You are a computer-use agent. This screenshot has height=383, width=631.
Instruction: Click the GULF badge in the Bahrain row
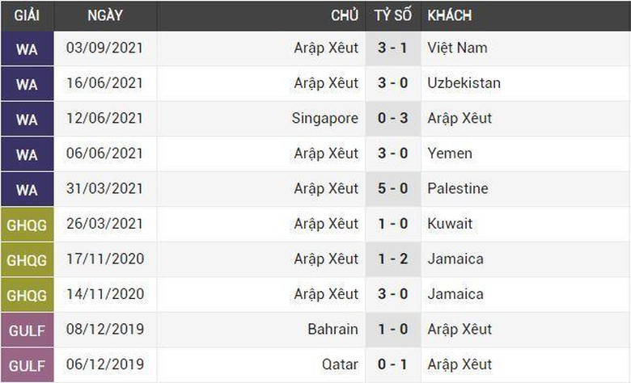click(27, 330)
